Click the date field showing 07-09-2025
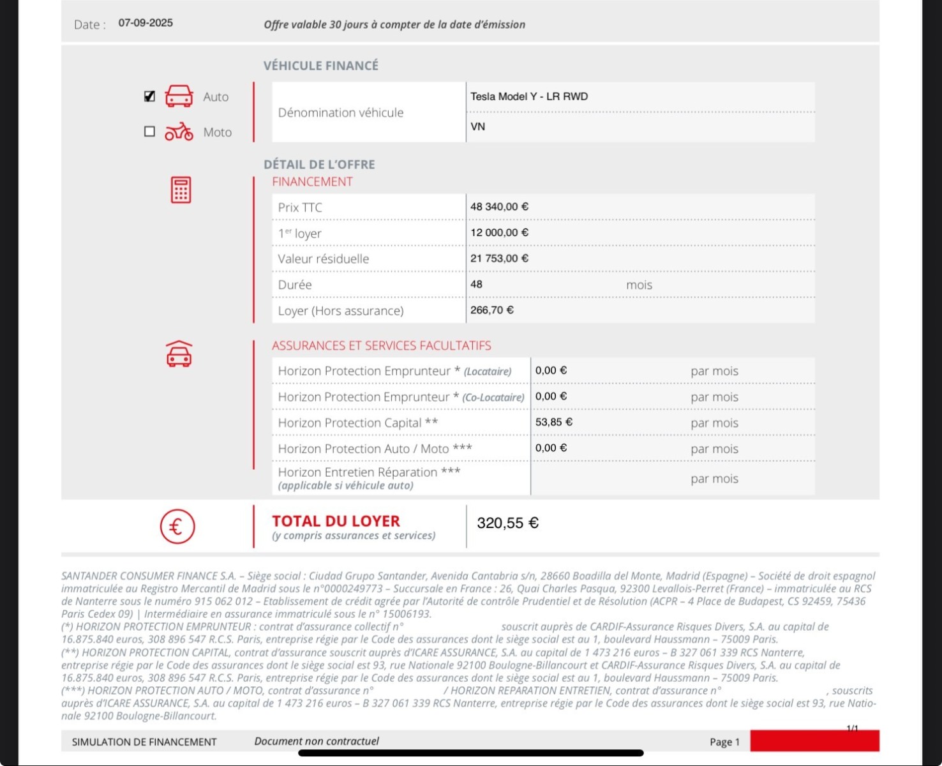Image resolution: width=942 pixels, height=766 pixels. 146,23
